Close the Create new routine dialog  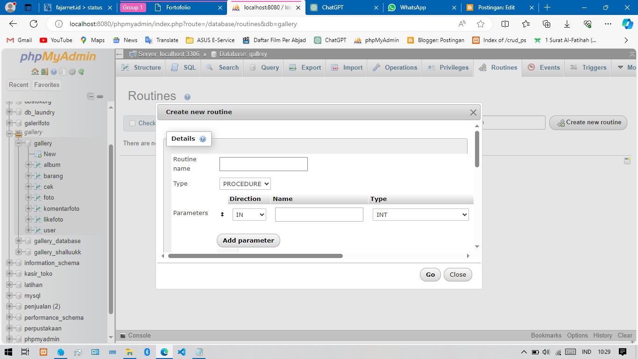[x=473, y=112]
